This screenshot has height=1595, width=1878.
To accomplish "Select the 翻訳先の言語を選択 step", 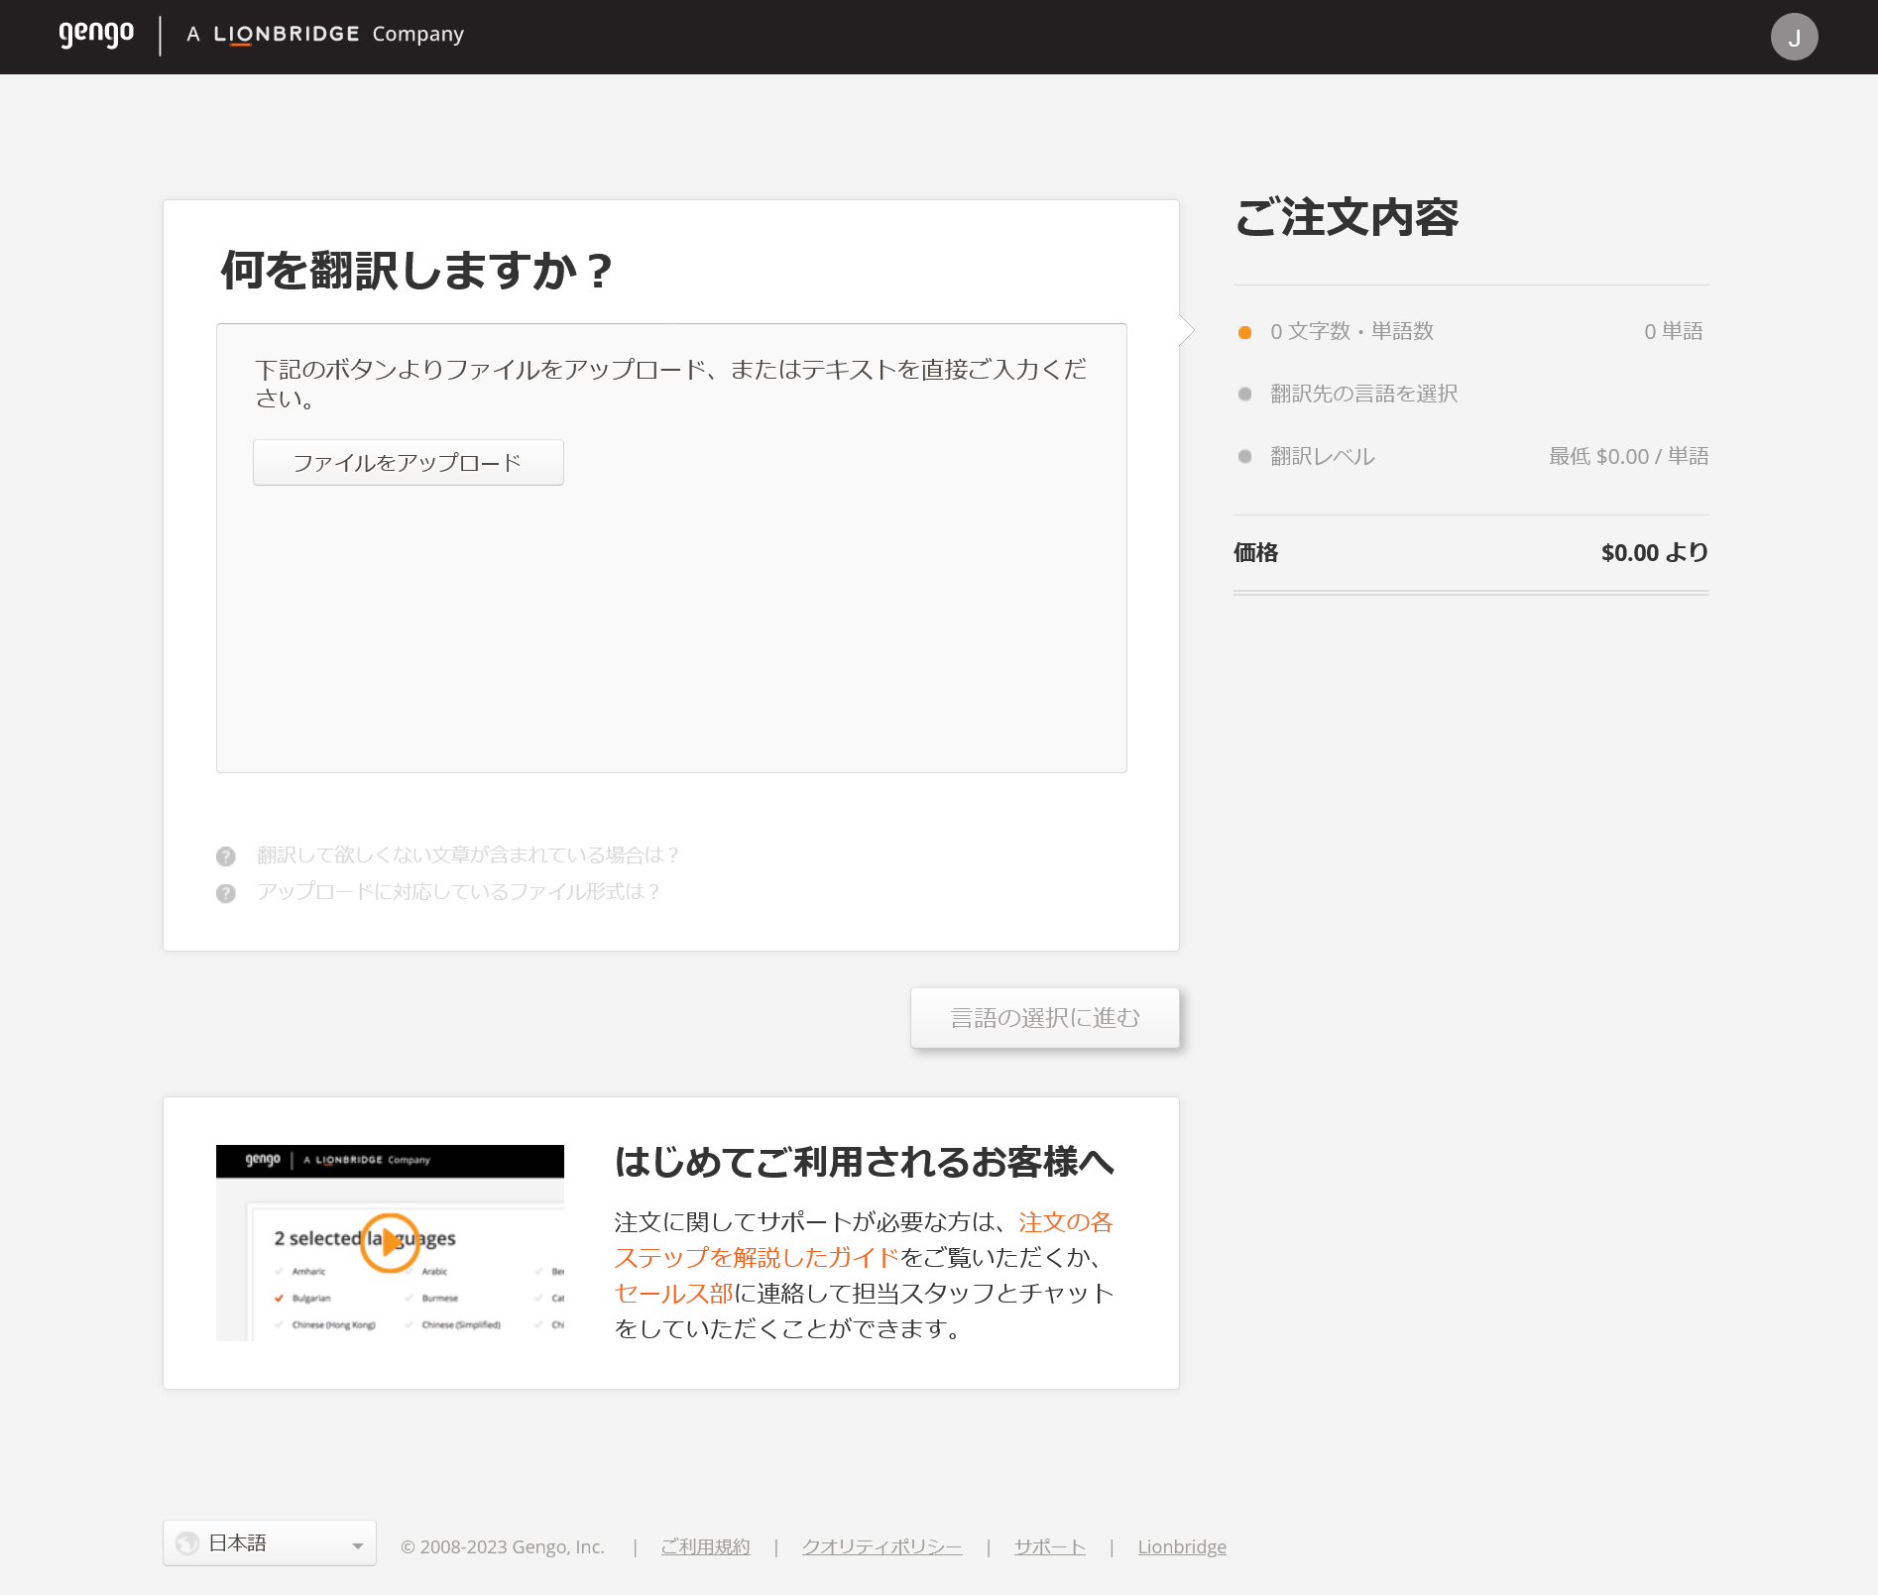I will tap(1363, 395).
